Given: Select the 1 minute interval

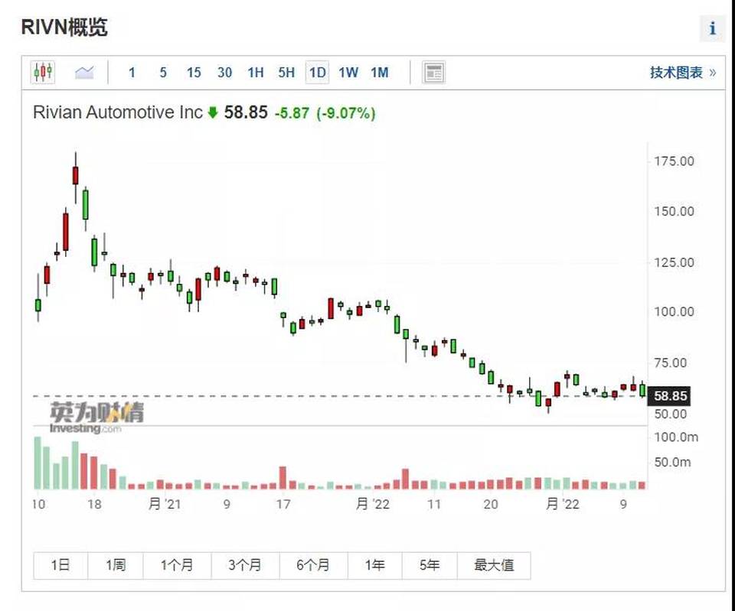Looking at the screenshot, I should coord(132,73).
